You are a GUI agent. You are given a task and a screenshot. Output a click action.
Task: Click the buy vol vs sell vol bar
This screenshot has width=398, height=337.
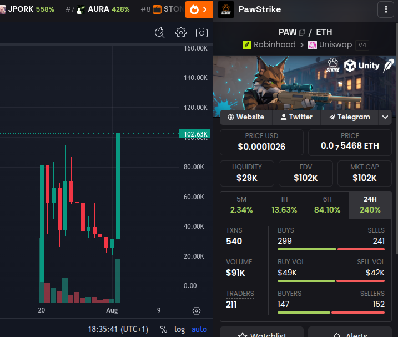coord(331,281)
